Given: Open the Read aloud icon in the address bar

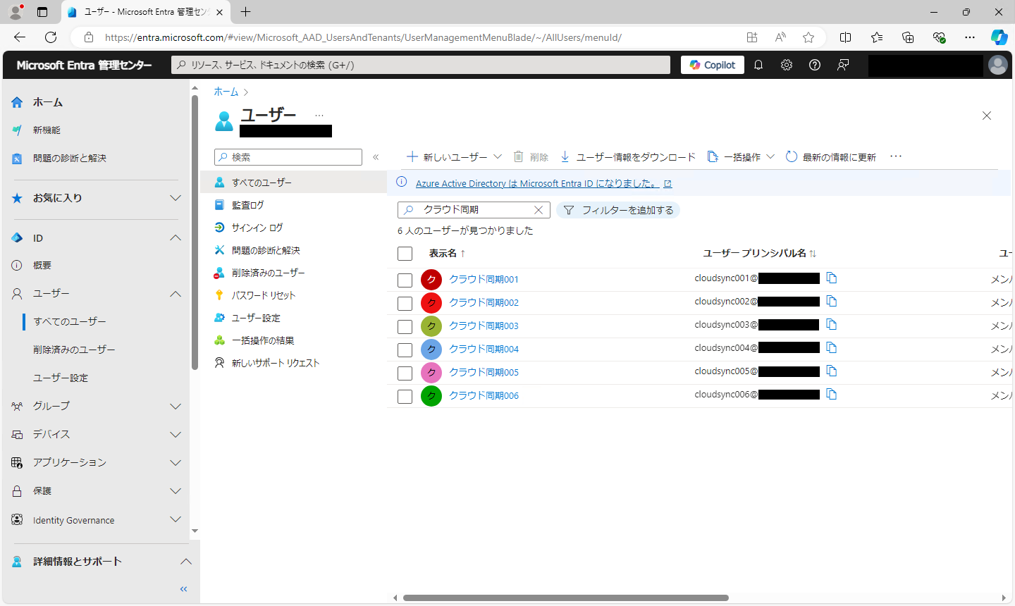Looking at the screenshot, I should 780,37.
